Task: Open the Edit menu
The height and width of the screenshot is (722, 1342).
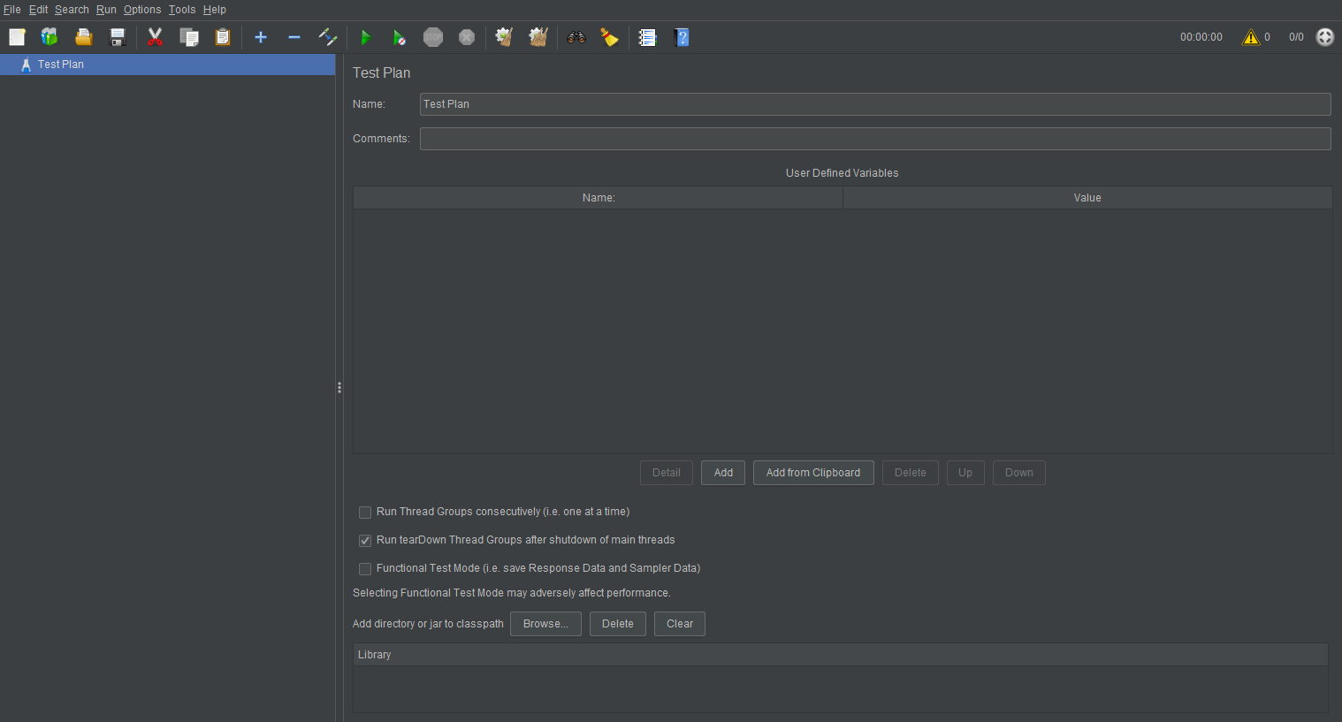Action: (x=38, y=10)
